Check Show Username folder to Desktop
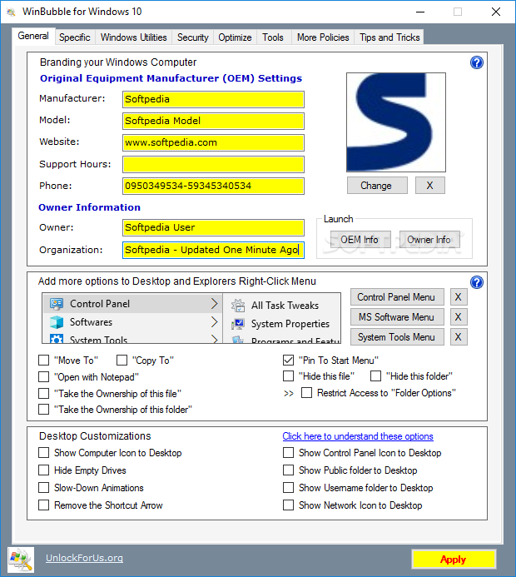The image size is (516, 577). pyautogui.click(x=288, y=488)
